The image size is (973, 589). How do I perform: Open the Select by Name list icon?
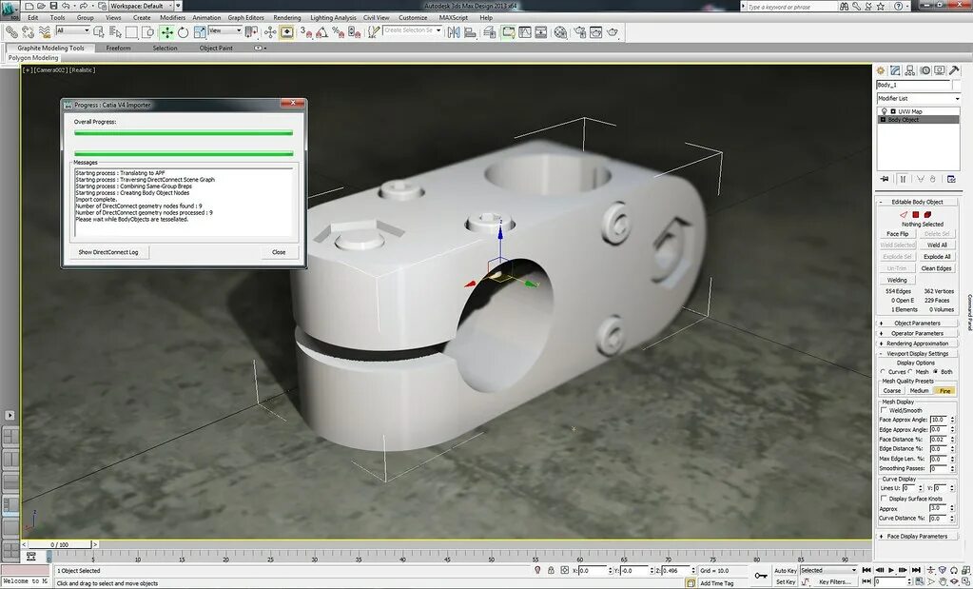pyautogui.click(x=115, y=32)
